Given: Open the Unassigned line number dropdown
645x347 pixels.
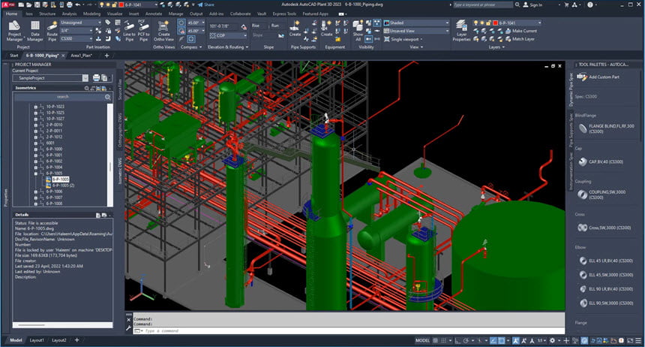Looking at the screenshot, I should tap(81, 23).
